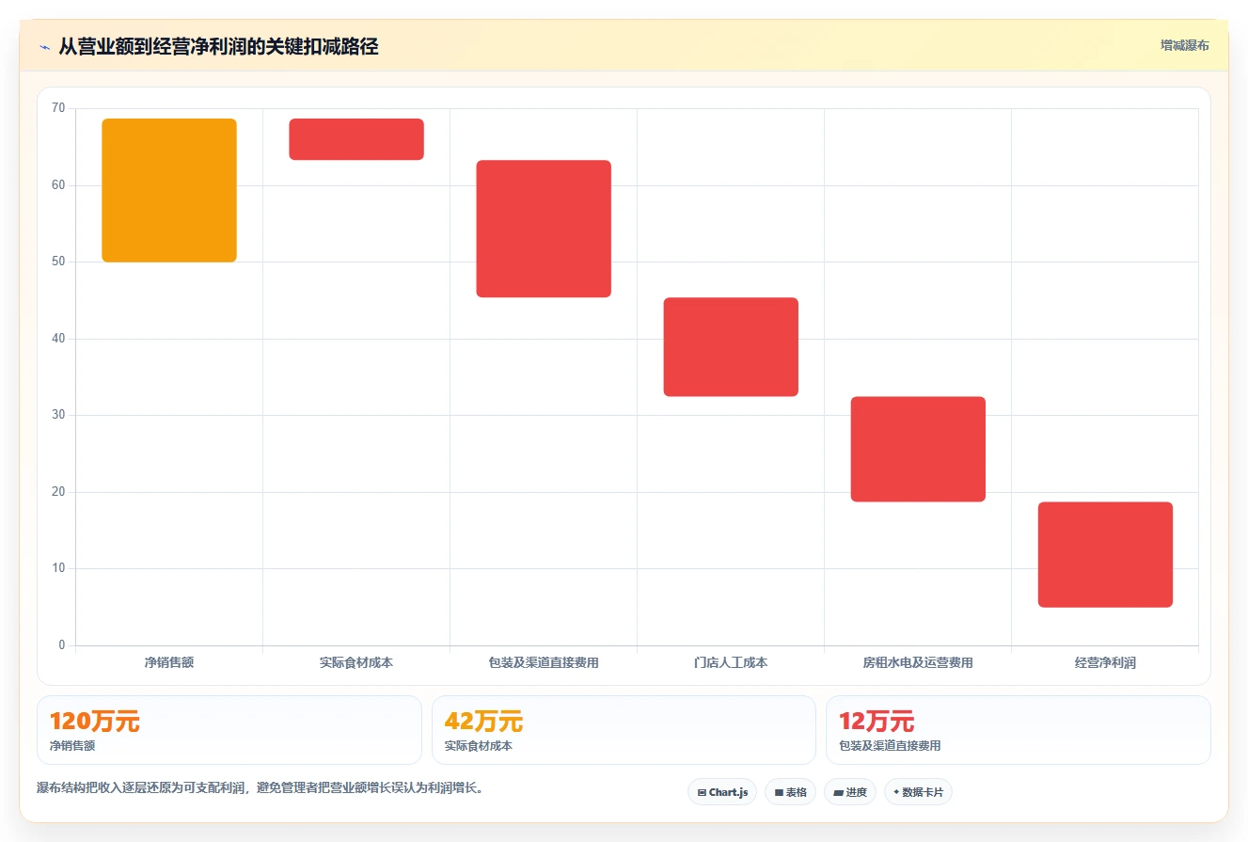
Task: Select the red 房租水电及运营费用 bar
Action: tap(918, 449)
